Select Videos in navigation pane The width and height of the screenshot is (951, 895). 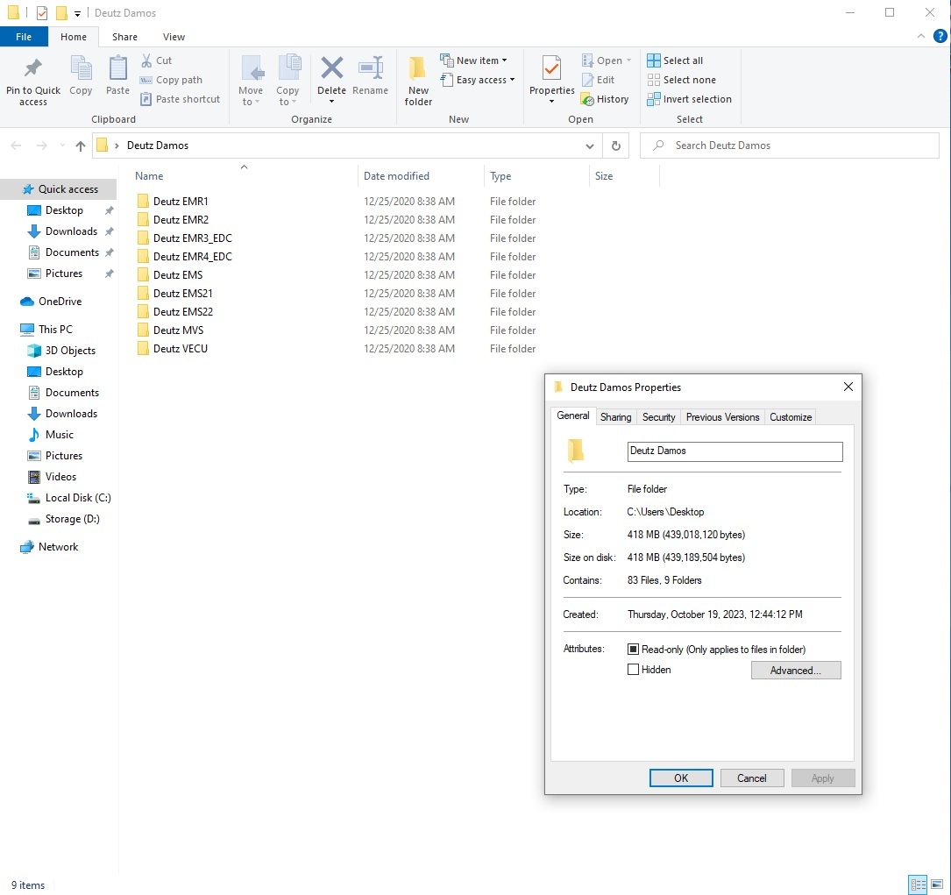point(60,477)
